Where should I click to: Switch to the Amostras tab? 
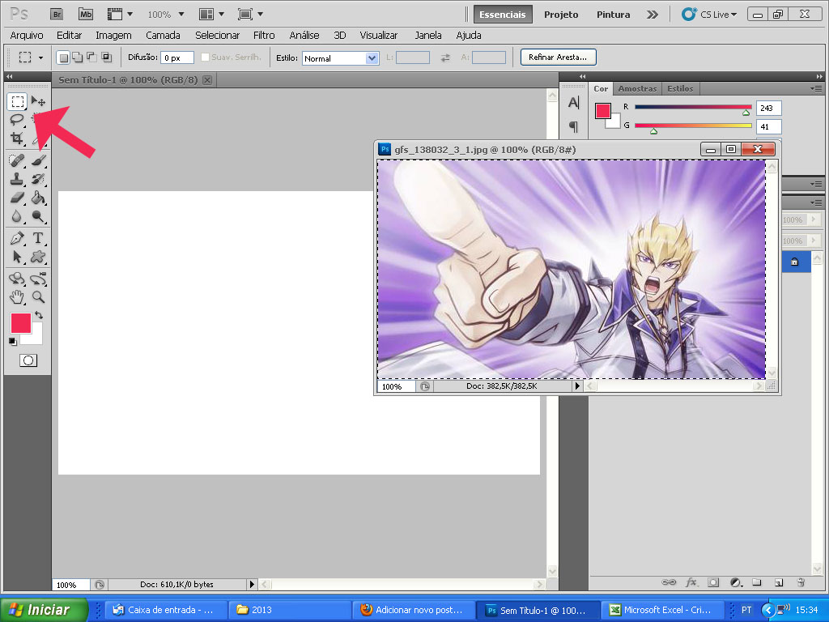coord(637,89)
